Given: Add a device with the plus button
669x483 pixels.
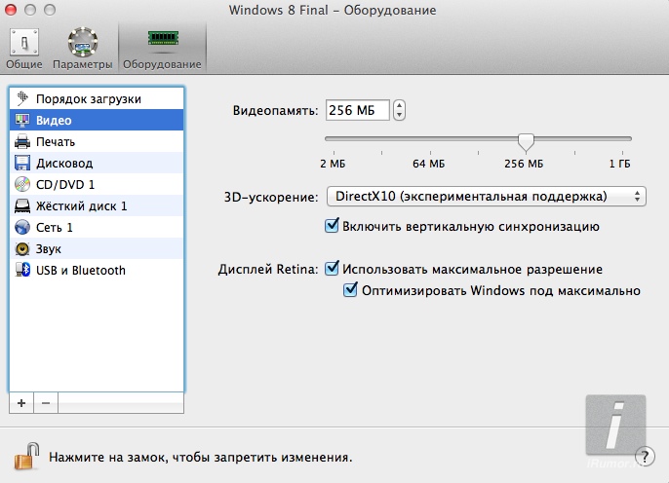Looking at the screenshot, I should [x=21, y=403].
